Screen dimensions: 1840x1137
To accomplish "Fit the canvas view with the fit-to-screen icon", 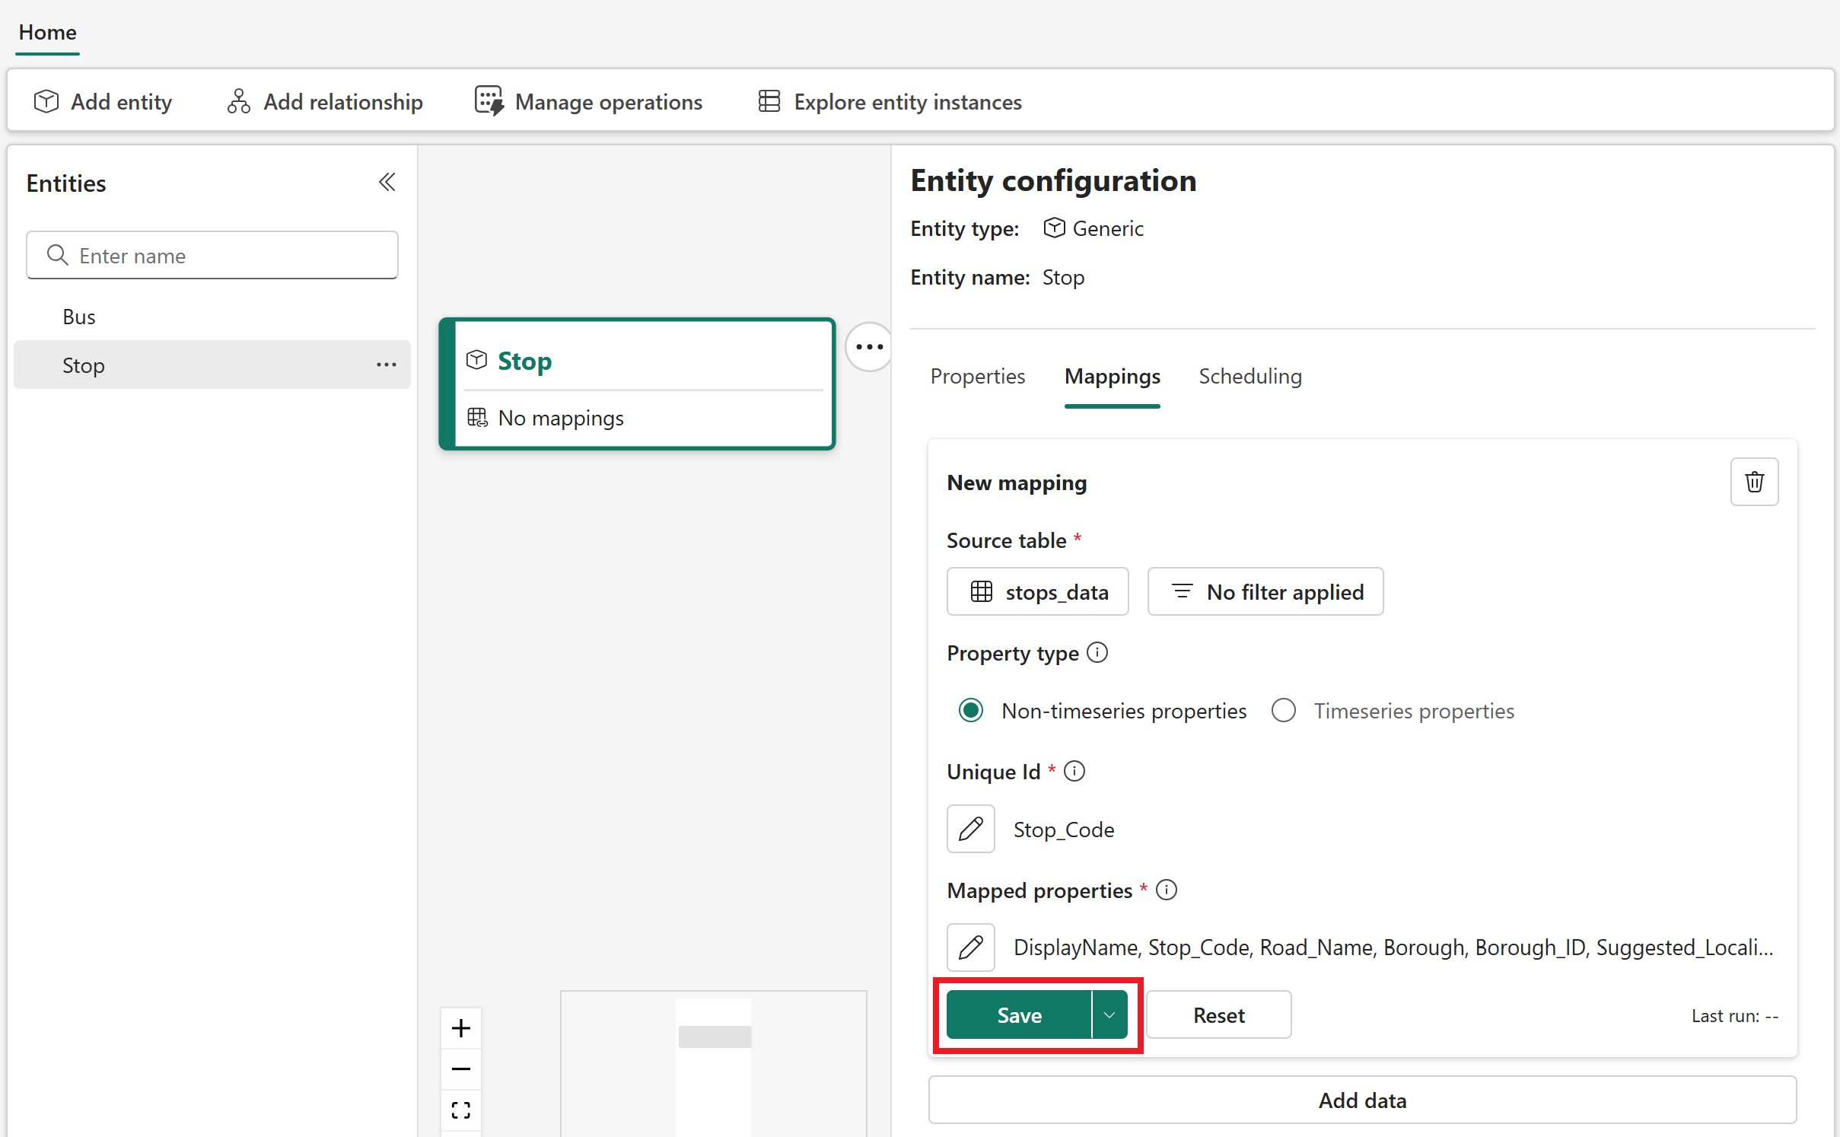I will click(460, 1110).
